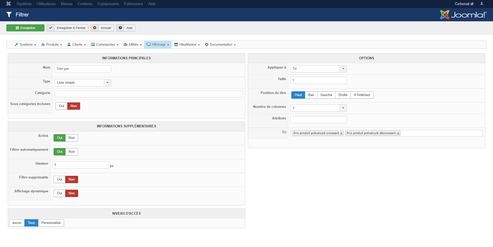The height and width of the screenshot is (247, 493).
Task: Focus the Taille field
Action: [x=318, y=80]
